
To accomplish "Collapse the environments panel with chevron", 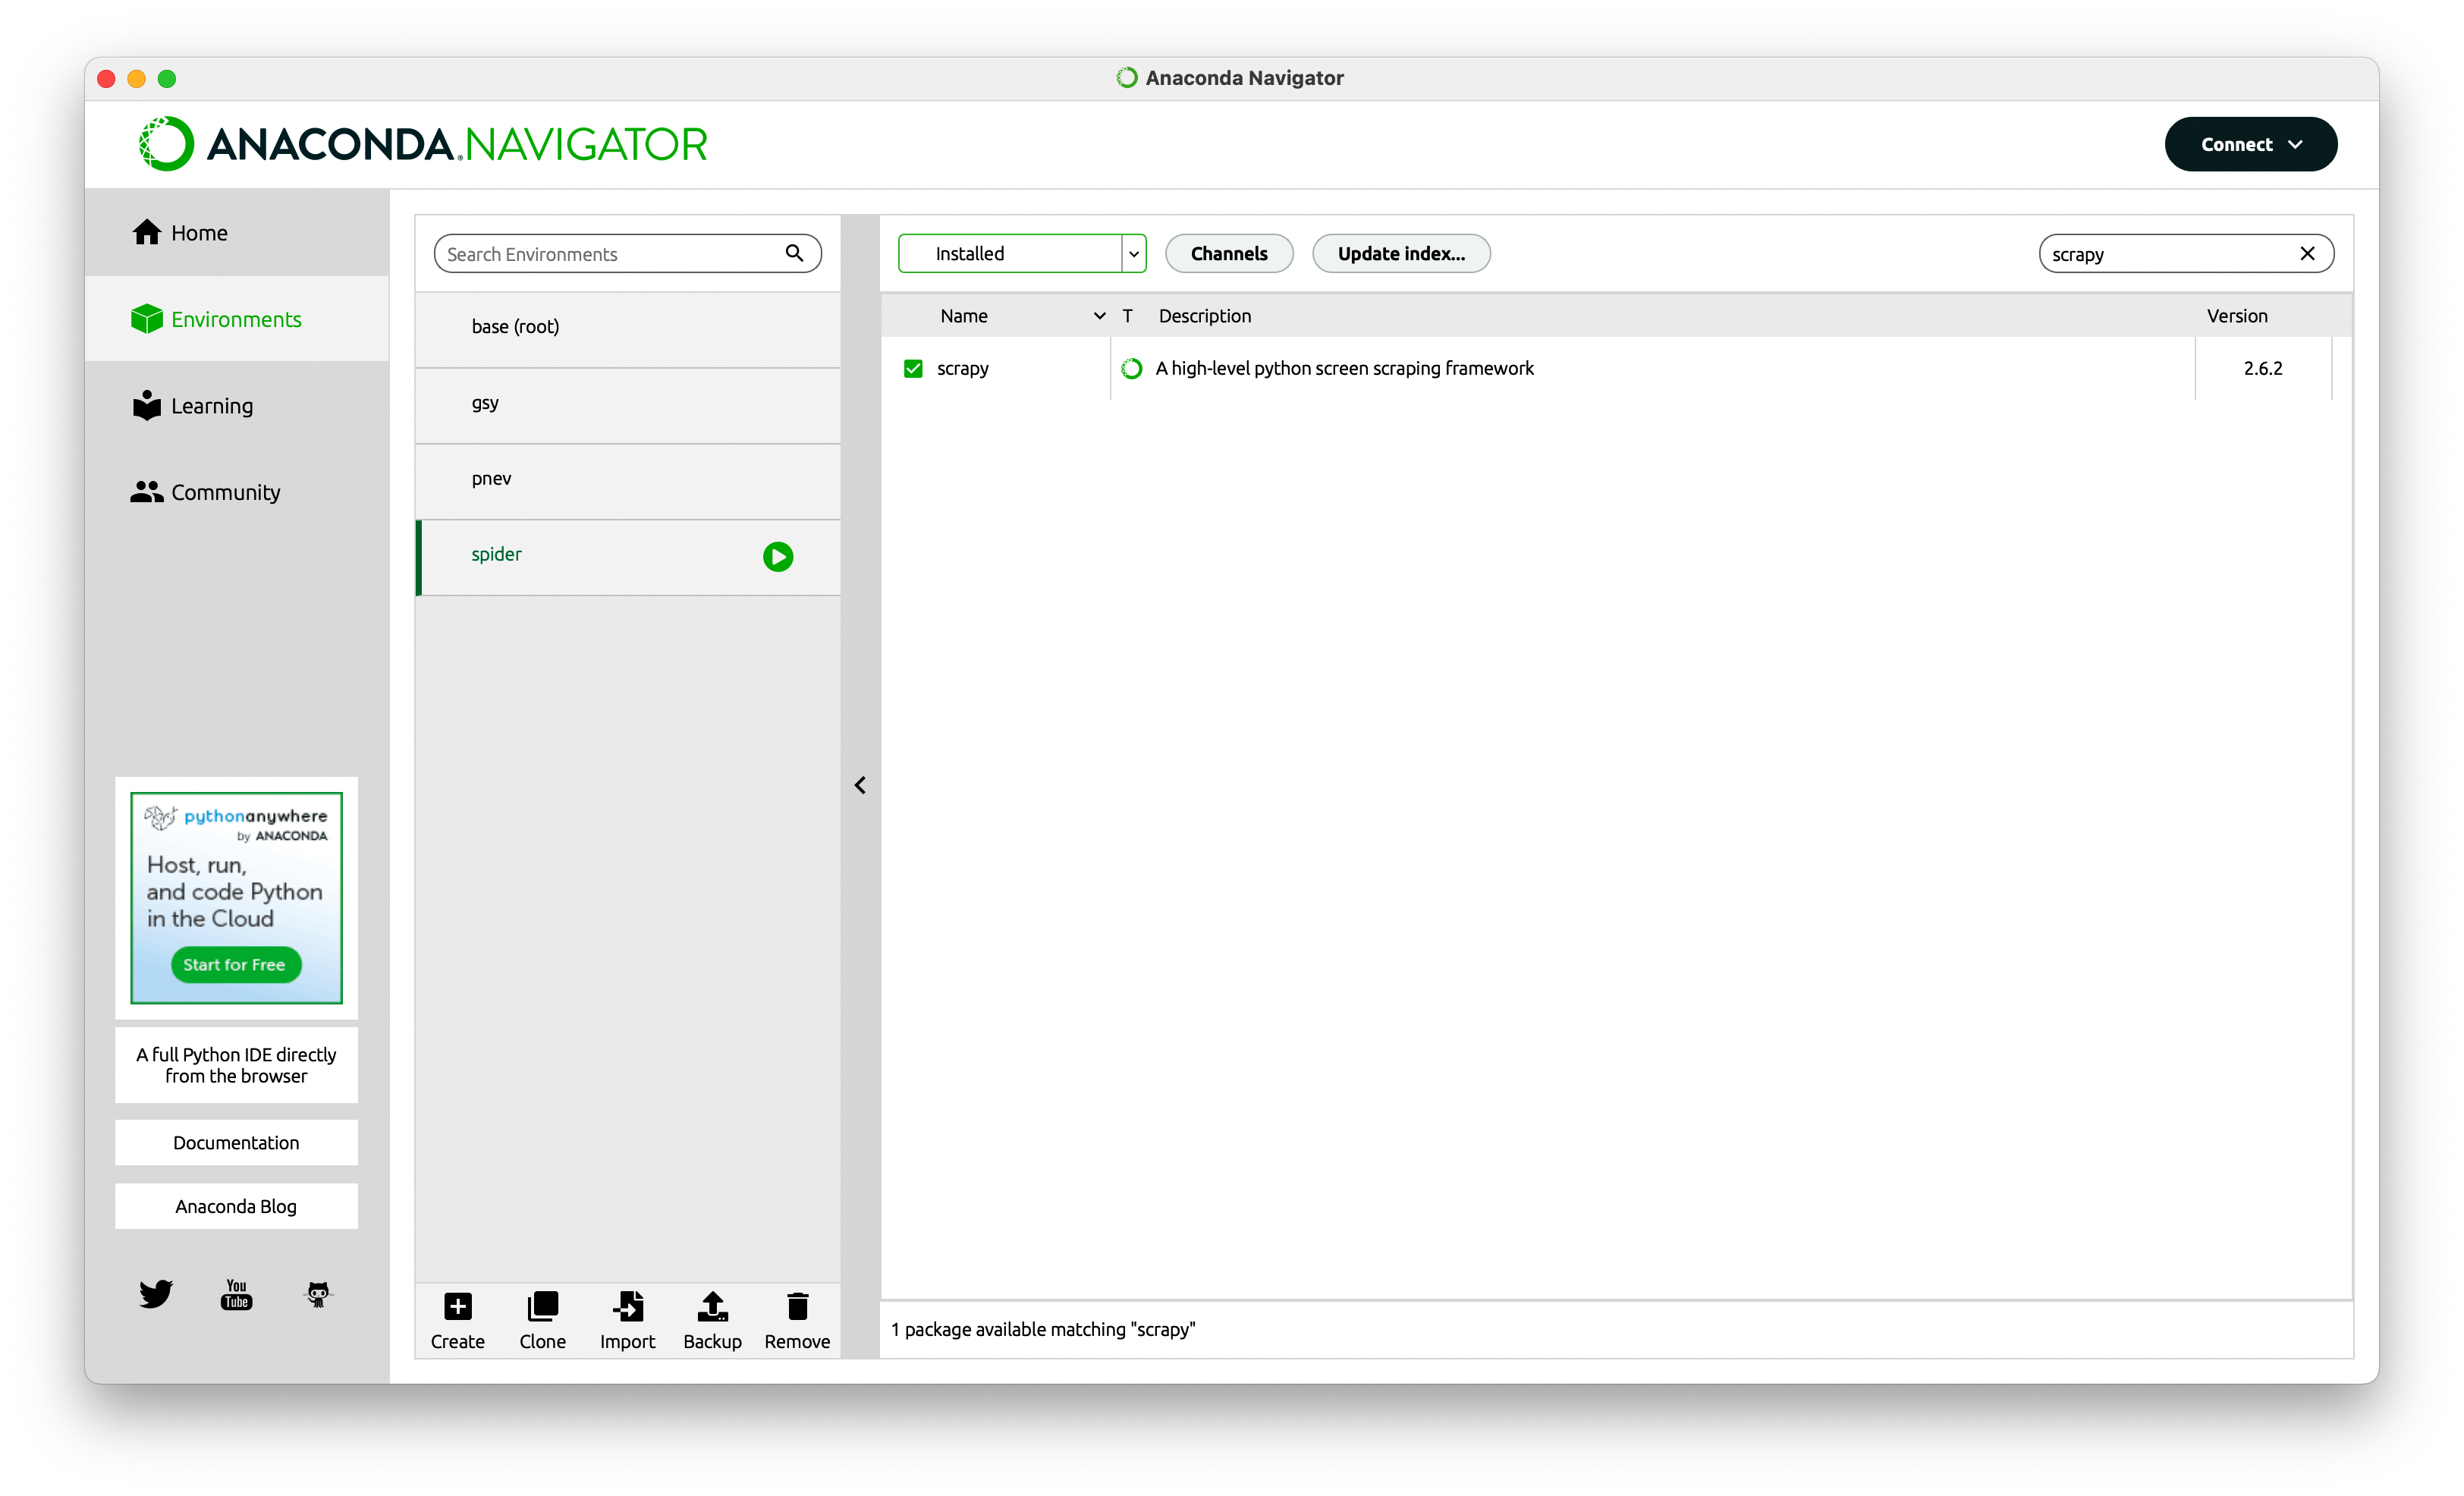I will pos(860,785).
